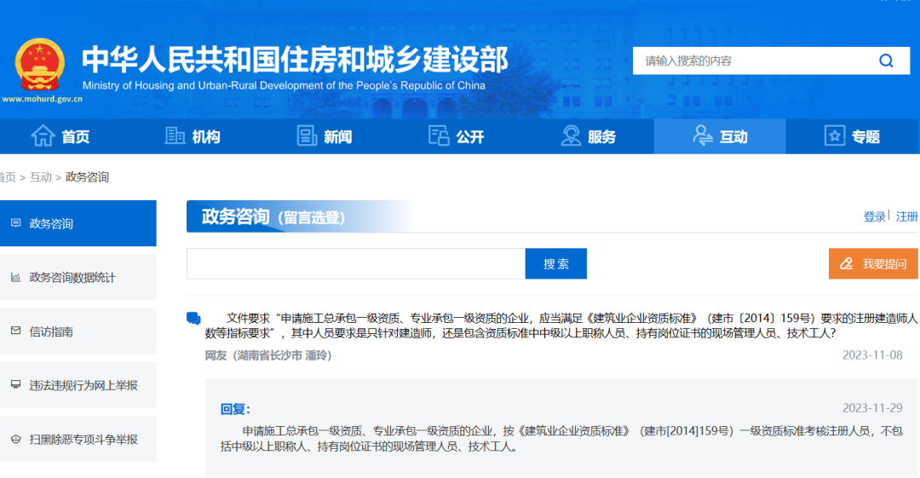Click the document icon beside 公开
This screenshot has width=920, height=478.
[439, 135]
